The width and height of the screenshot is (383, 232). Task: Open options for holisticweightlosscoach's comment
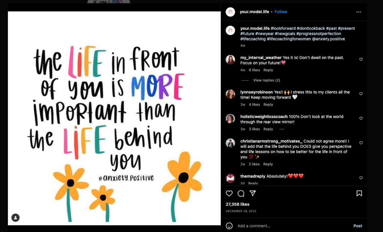click(x=282, y=129)
